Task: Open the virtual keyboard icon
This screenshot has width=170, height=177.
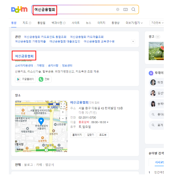Action: (x=125, y=9)
